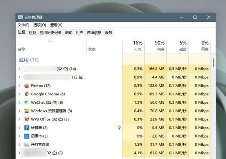
Task: Sort by the 状态 column header
Action: coord(104,46)
